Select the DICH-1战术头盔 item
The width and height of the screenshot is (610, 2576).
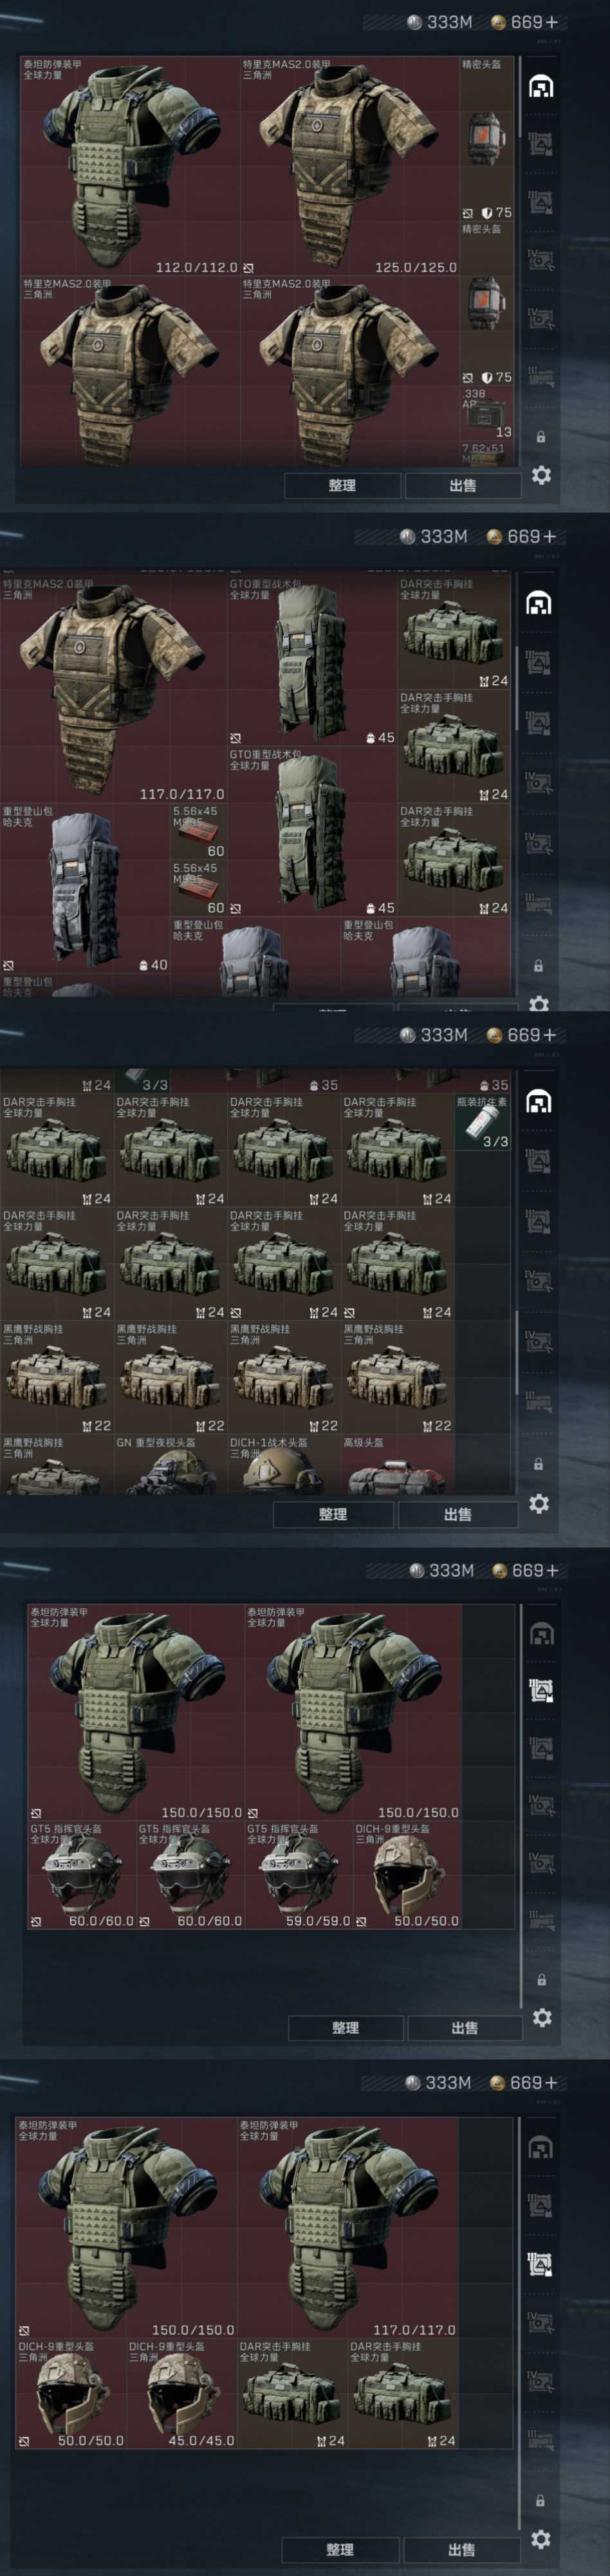[284, 1466]
